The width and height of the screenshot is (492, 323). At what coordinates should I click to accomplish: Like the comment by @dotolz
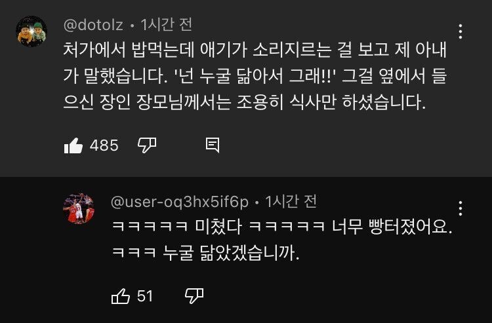tap(73, 145)
